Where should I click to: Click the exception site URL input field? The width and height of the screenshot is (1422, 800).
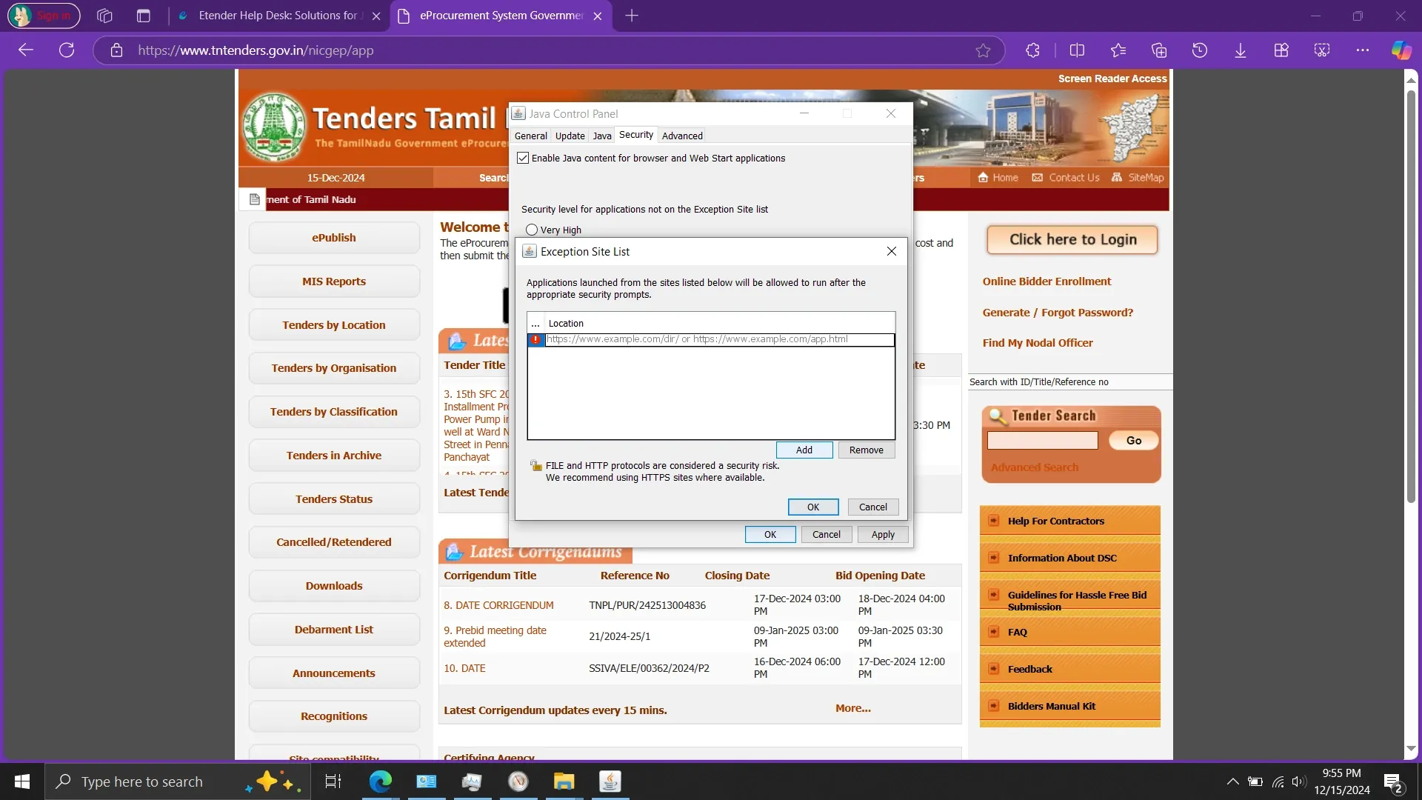[x=720, y=340]
